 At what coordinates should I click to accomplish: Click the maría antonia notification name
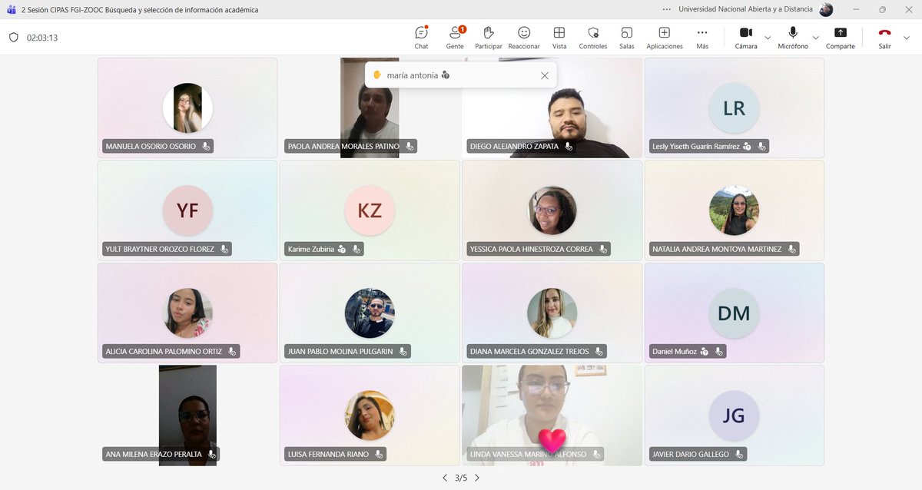click(x=413, y=75)
